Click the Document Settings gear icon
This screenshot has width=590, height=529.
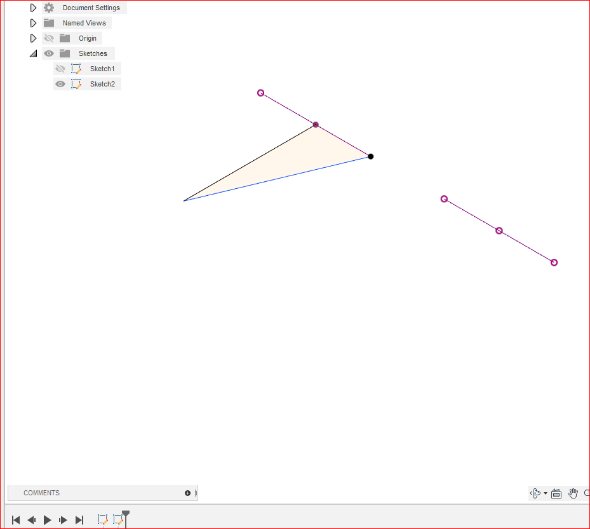coord(49,8)
